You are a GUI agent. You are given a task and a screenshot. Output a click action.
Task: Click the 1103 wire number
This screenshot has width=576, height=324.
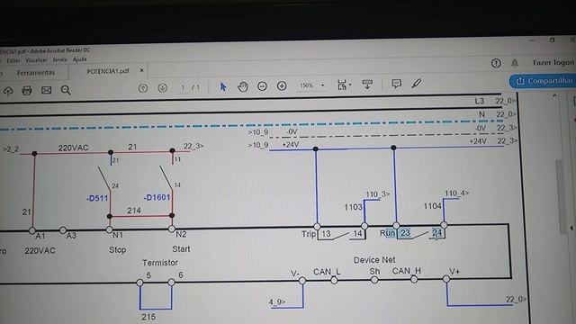353,207
